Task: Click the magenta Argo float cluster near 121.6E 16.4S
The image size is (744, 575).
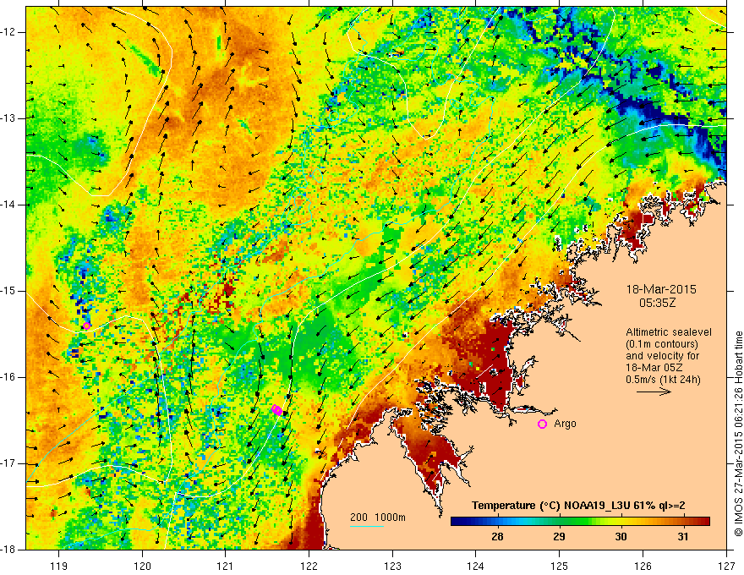Action: click(276, 409)
